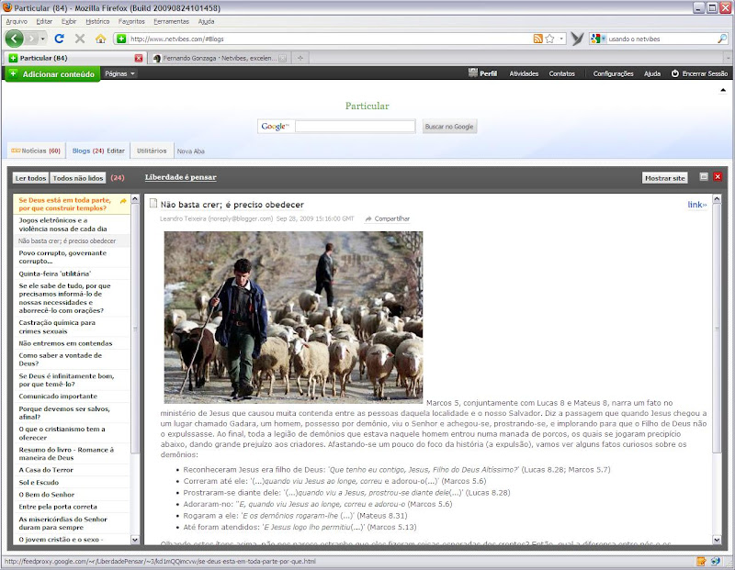
Task: Click the share arrow on highlighted article
Action: coord(123,201)
